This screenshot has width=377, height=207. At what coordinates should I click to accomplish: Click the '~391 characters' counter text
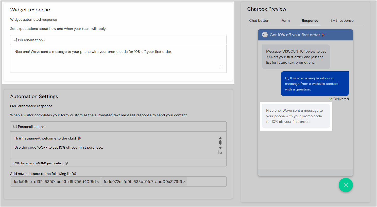pyautogui.click(x=23, y=163)
